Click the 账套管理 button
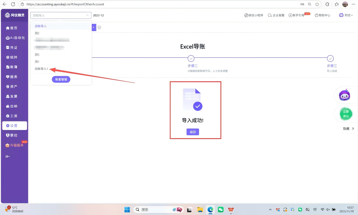Image resolution: width=358 pixels, height=215 pixels. [61, 79]
